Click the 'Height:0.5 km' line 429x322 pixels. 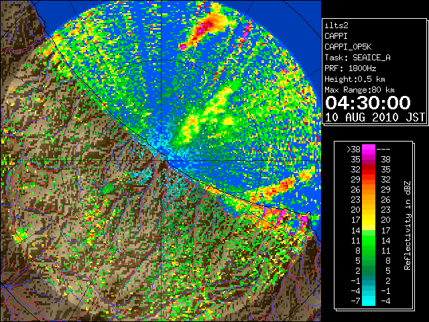point(355,79)
